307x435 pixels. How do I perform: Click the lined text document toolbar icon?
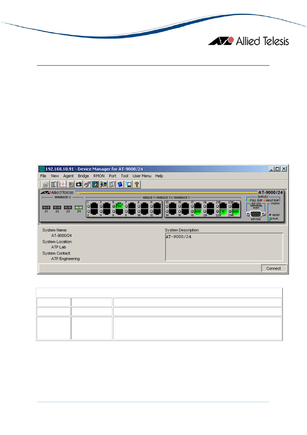tap(71, 184)
